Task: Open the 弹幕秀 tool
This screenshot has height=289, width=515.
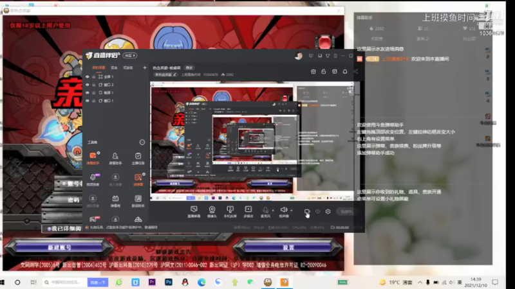Action: pos(115,200)
